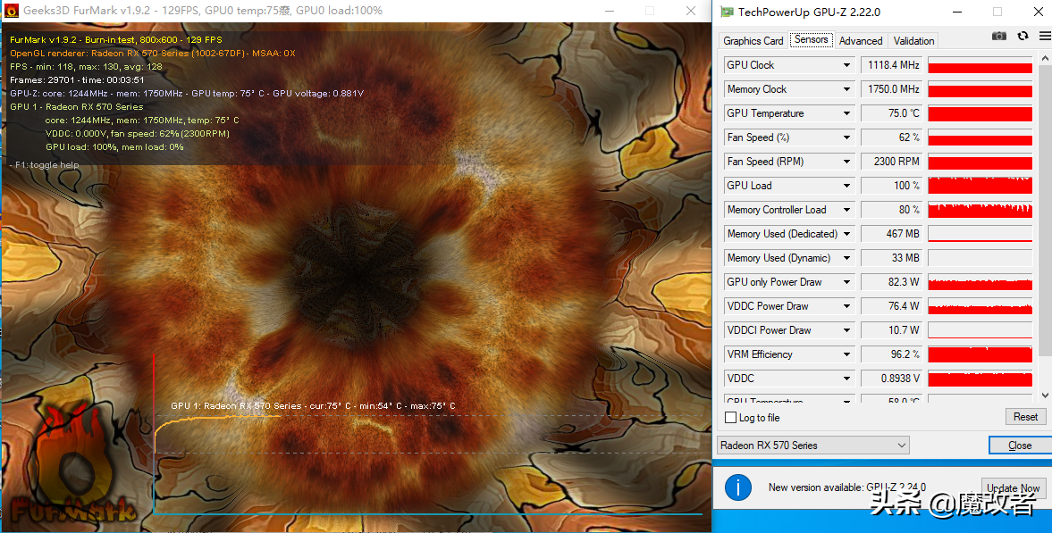The height and width of the screenshot is (533, 1052).
Task: Click the 'New version available' notice text
Action: 847,487
